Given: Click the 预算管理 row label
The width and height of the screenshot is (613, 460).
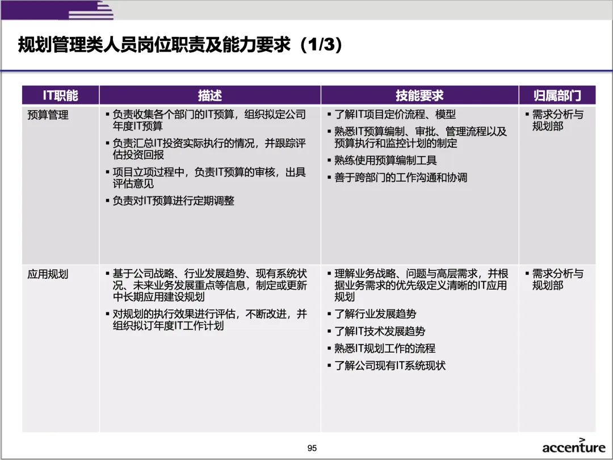Looking at the screenshot, I should pyautogui.click(x=48, y=115).
